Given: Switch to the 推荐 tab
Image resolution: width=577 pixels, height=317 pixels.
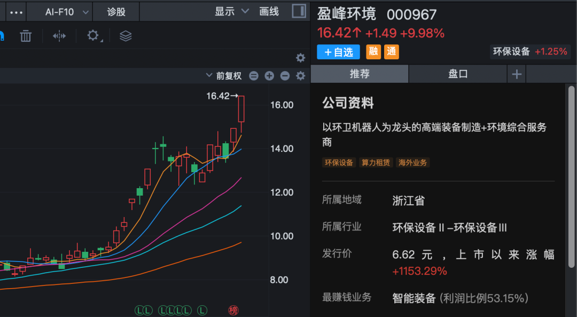Looking at the screenshot, I should (360, 74).
